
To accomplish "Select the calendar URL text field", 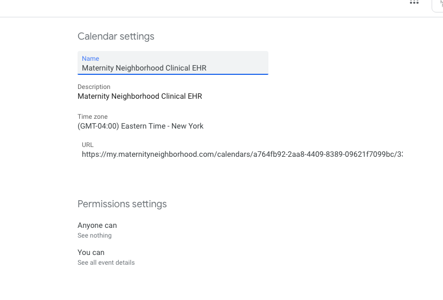I will click(x=242, y=155).
